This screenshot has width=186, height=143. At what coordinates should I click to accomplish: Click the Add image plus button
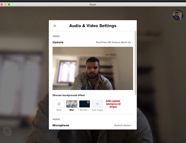pyautogui.click(x=97, y=104)
